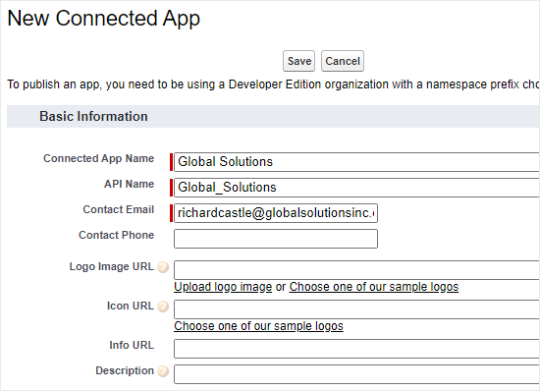Open the Logo Image URL help icon
The width and height of the screenshot is (540, 391).
(x=163, y=267)
